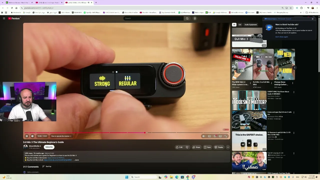The height and width of the screenshot is (180, 320).
Task: Enter full screen video mode
Action: tap(225, 136)
